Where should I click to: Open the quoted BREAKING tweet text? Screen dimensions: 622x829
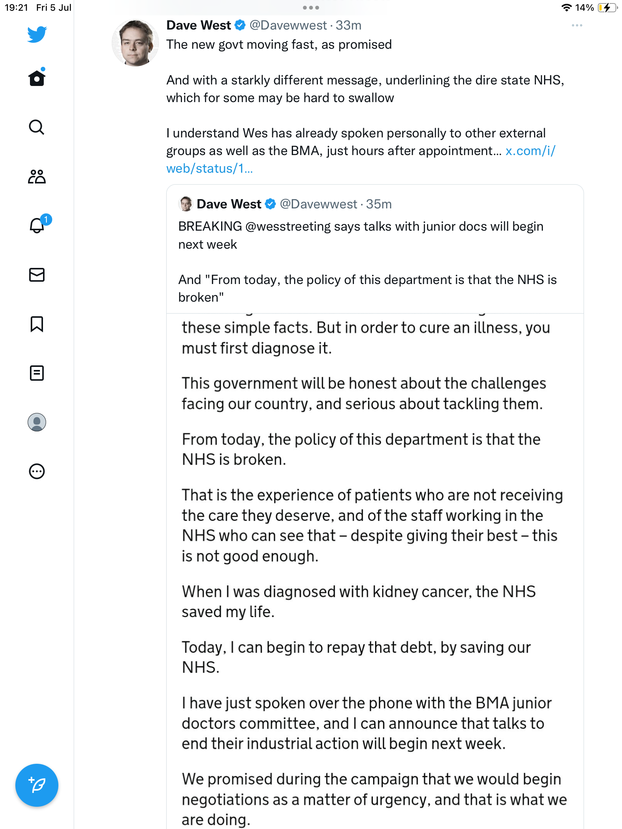pos(361,235)
